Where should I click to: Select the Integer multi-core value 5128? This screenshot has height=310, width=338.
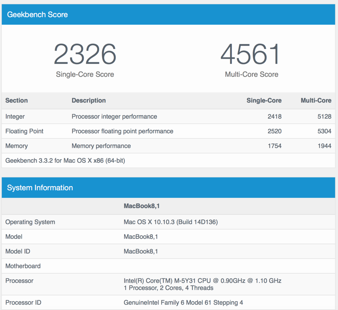(324, 117)
